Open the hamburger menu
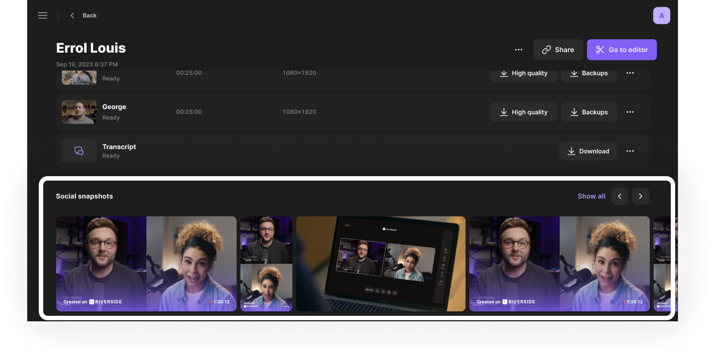 click(x=43, y=16)
